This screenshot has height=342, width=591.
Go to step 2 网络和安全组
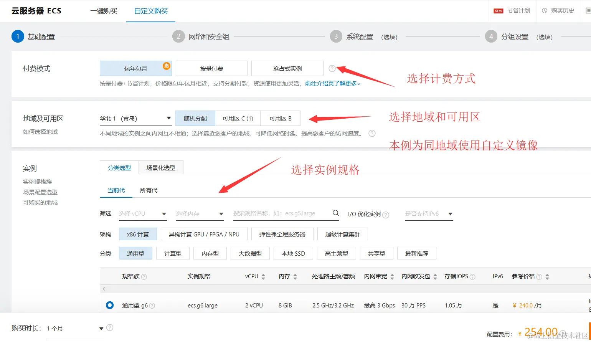[x=201, y=36]
